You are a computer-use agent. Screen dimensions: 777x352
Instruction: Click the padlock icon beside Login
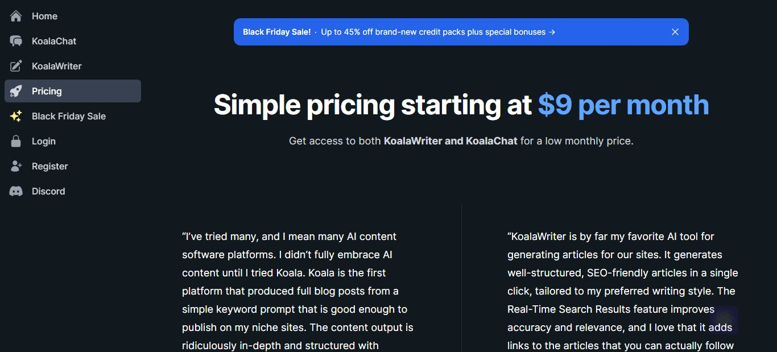point(16,141)
